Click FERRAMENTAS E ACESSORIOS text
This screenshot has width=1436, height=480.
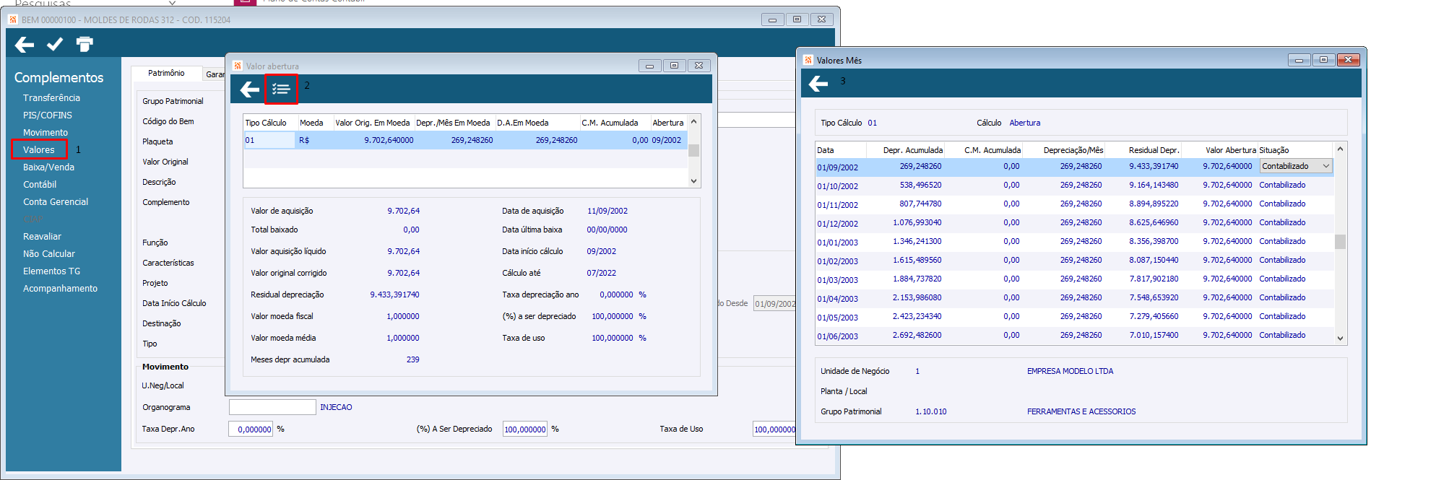[1081, 411]
